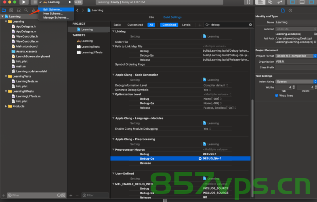Switch to Standard editor

tap(260, 2)
